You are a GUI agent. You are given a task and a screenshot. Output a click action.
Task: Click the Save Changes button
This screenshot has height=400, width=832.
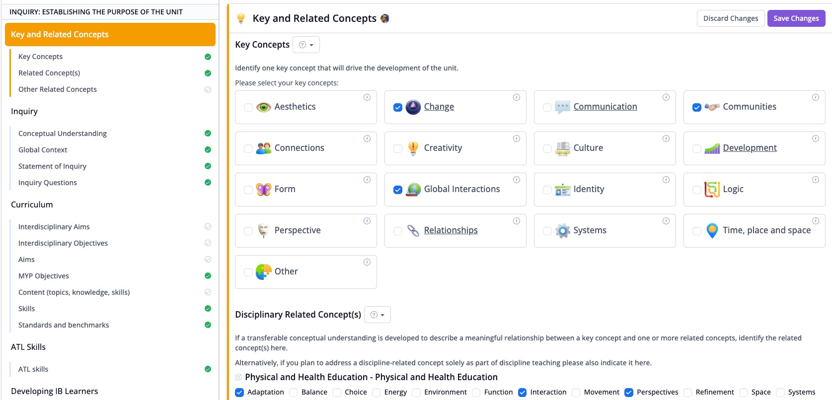pos(796,18)
